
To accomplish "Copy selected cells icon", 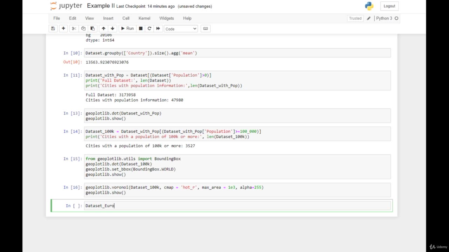I will [83, 28].
